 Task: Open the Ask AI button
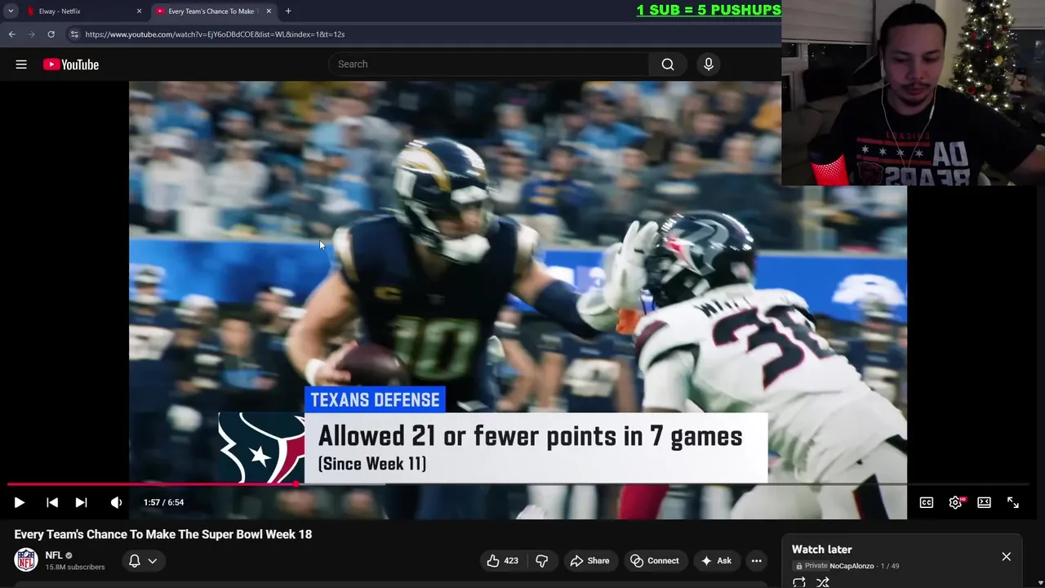coord(716,561)
